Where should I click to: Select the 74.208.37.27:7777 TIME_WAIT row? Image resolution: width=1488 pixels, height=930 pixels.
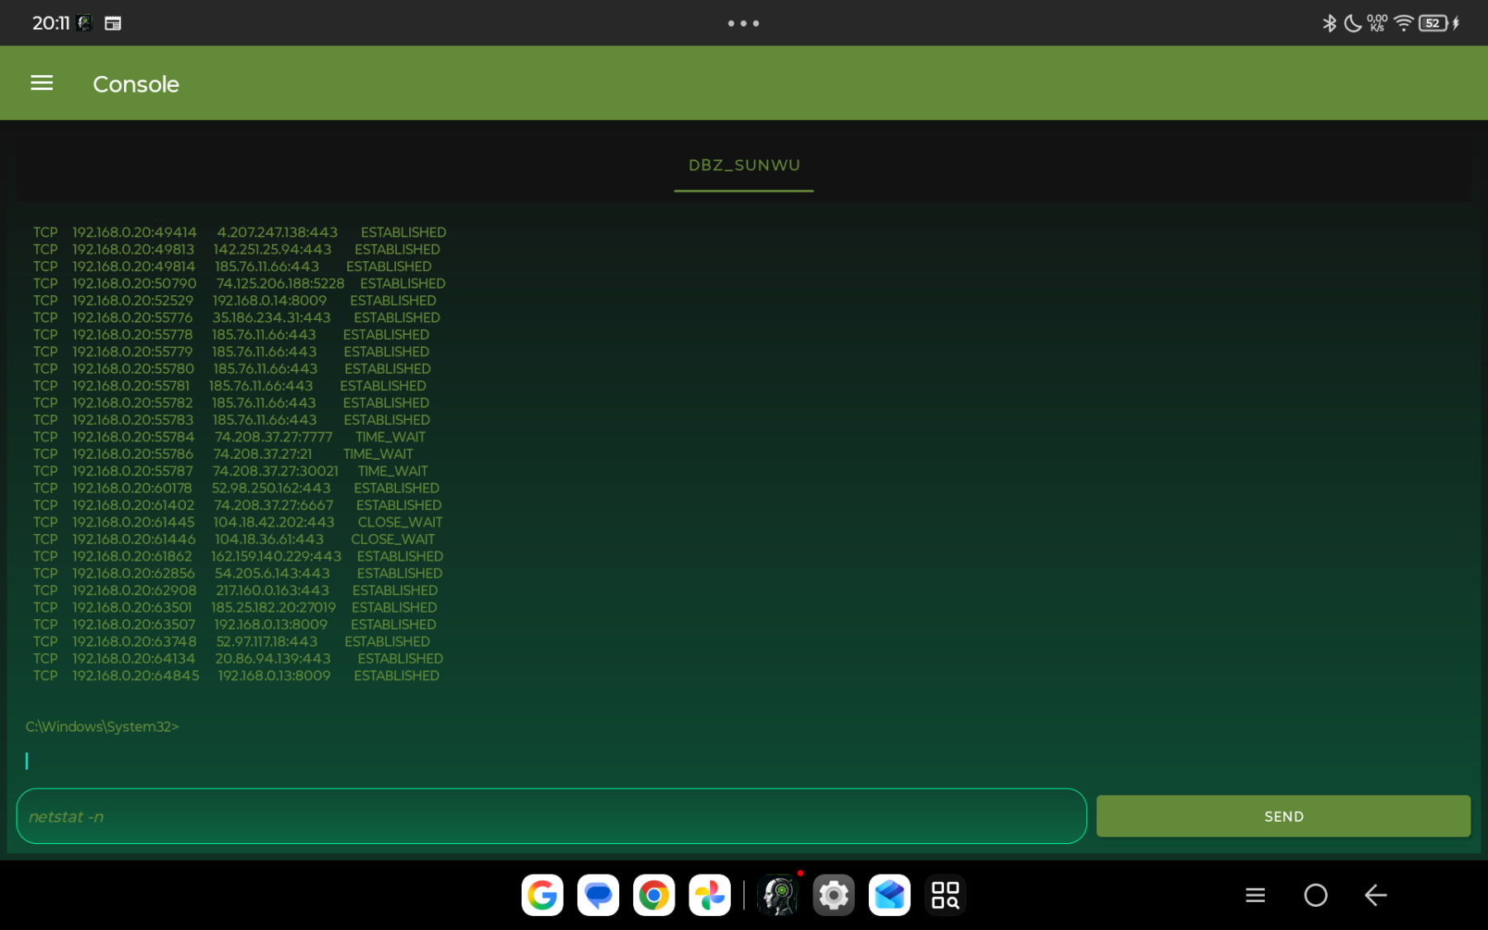tap(230, 437)
